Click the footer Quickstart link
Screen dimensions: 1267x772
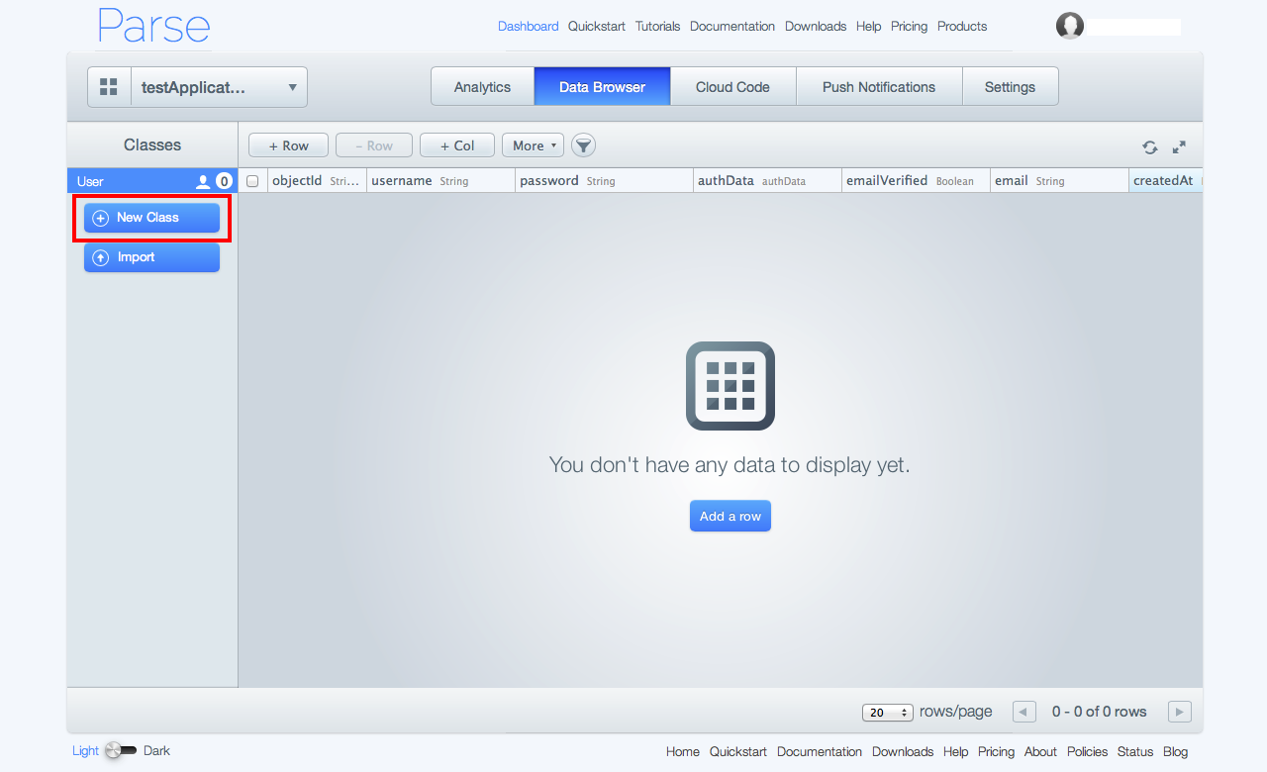click(738, 752)
